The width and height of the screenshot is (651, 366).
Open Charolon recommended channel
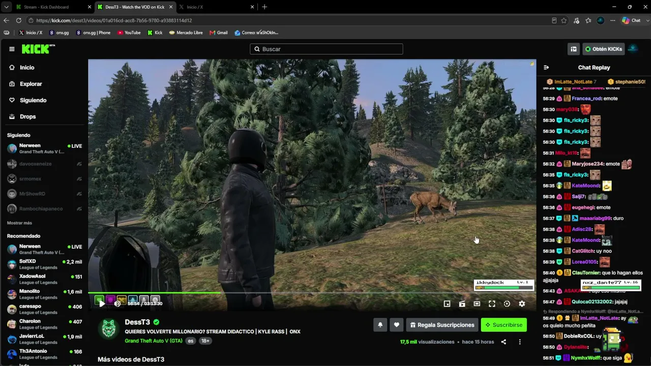coord(44,324)
